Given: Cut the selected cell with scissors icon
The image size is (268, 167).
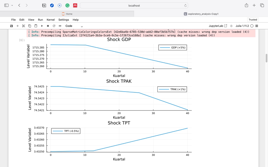Looking at the screenshot, I should (x=24, y=26).
